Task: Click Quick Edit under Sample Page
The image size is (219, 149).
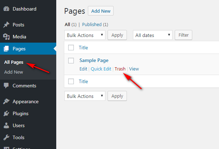Action: pos(101,69)
